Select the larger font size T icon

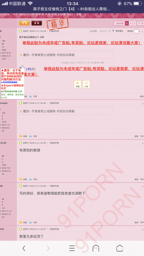113,31
